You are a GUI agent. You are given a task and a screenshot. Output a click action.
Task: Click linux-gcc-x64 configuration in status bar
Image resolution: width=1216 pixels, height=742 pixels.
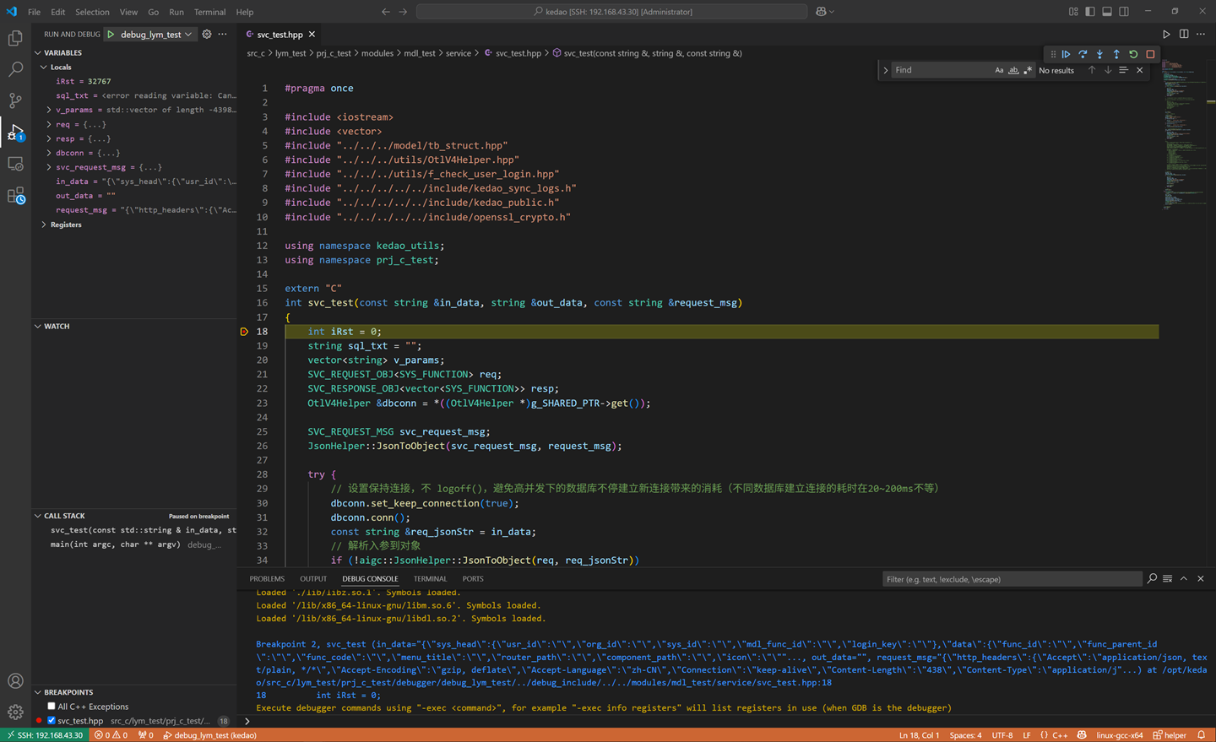coord(1119,735)
